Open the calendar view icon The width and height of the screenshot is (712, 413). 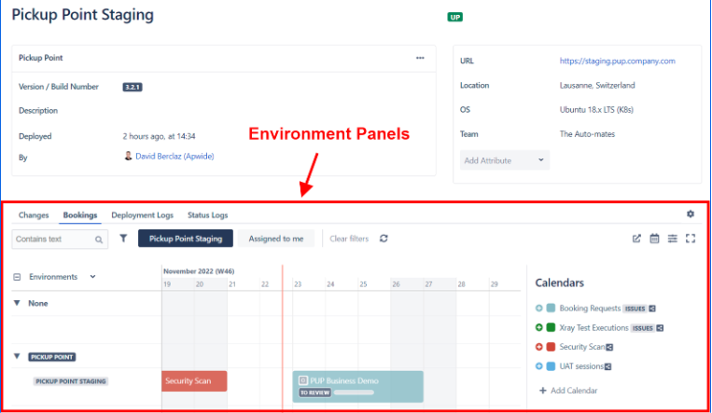tap(655, 239)
